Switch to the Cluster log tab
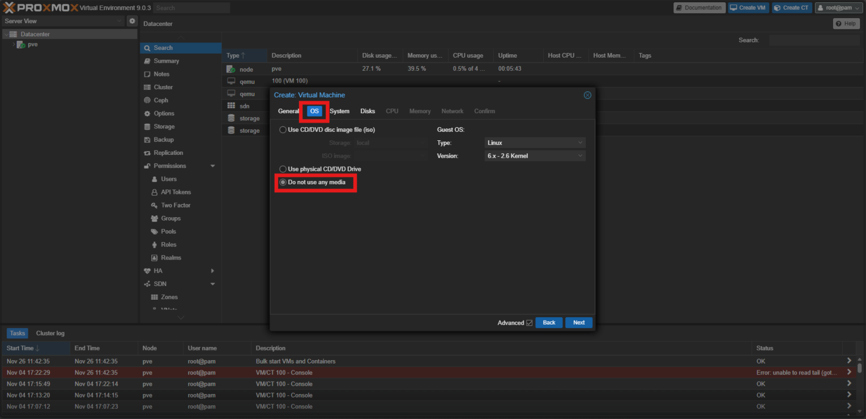This screenshot has height=419, width=866. click(x=50, y=333)
